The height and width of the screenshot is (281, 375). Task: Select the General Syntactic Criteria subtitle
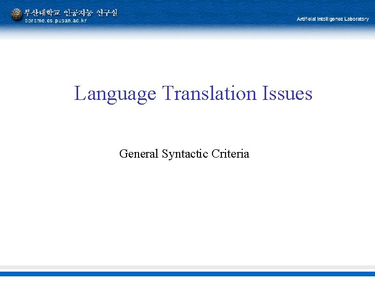pyautogui.click(x=184, y=154)
